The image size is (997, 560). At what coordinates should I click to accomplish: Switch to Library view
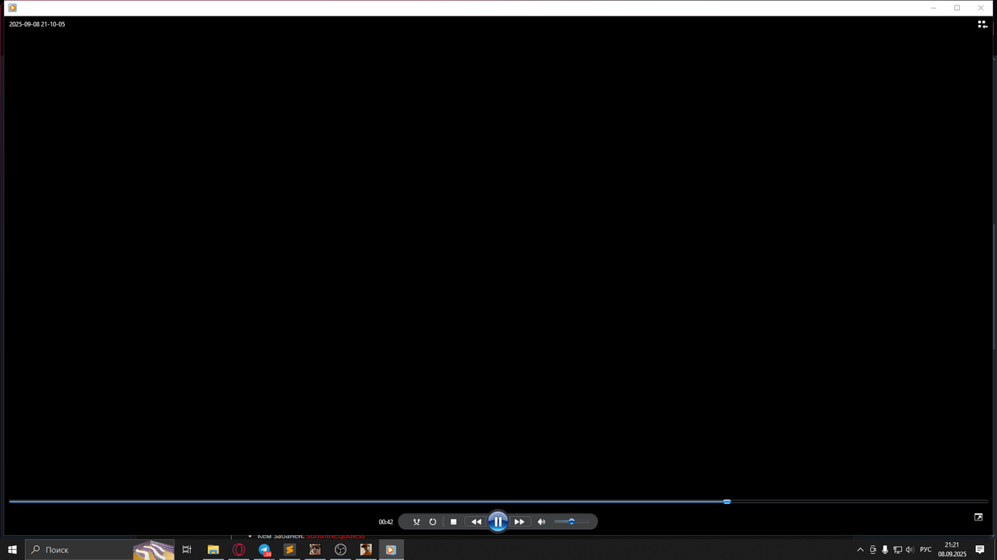click(x=982, y=24)
